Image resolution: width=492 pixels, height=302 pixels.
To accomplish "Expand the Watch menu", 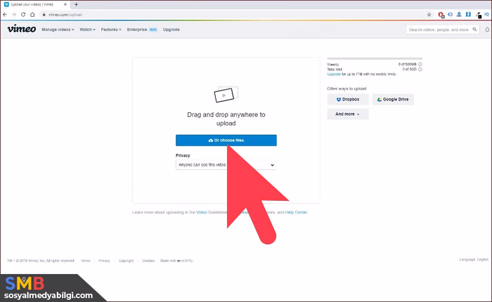I will pyautogui.click(x=87, y=30).
